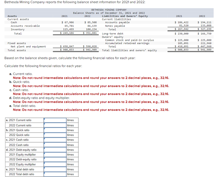This screenshot has width=219, height=177.
Task: Click the 2022 Accounts receivable value 86,139
Action: [92, 26]
